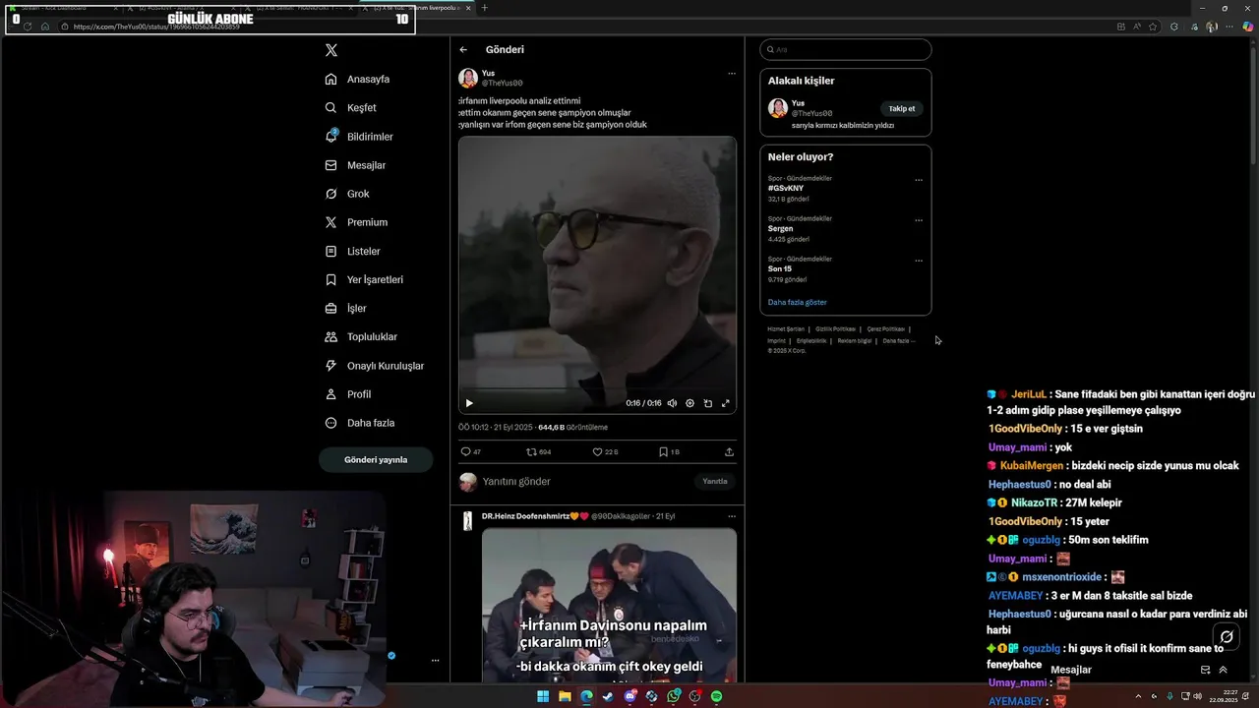
Task: Mute the video volume icon
Action: (673, 403)
